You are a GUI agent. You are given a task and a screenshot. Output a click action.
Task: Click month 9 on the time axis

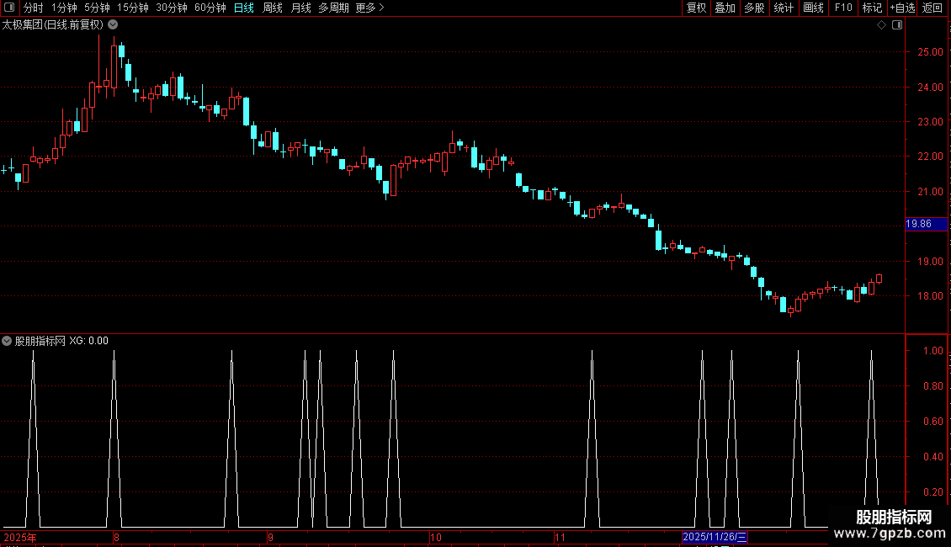[270, 537]
